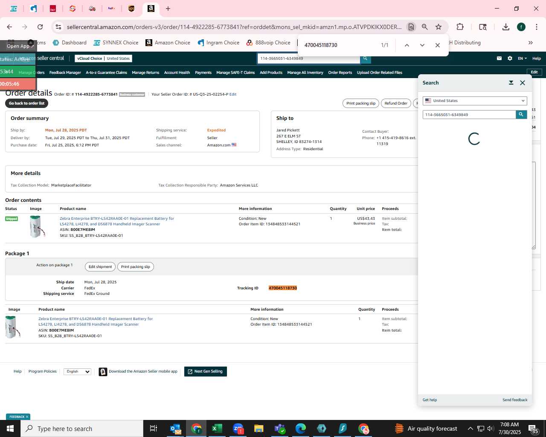The width and height of the screenshot is (546, 437).
Task: Click Get help in Search panel
Action: click(x=430, y=400)
